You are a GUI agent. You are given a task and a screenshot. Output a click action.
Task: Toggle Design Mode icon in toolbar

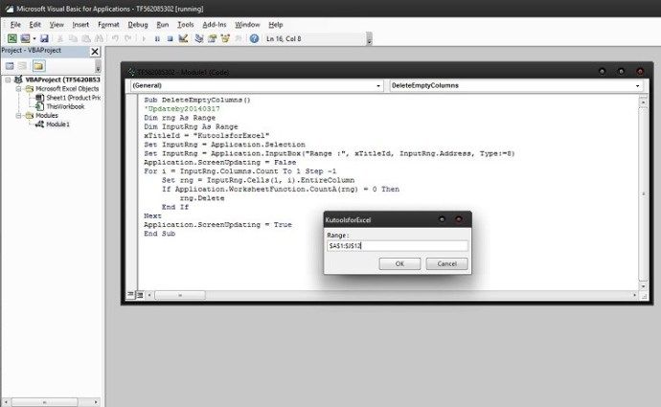tap(183, 38)
